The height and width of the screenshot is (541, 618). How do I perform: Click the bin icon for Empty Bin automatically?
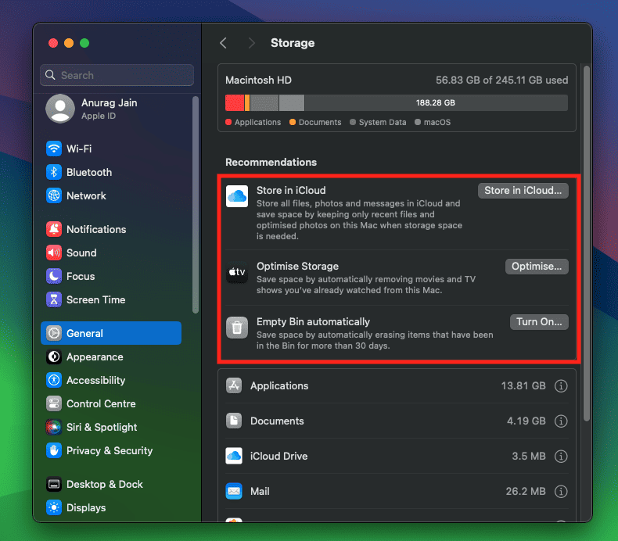tap(237, 328)
